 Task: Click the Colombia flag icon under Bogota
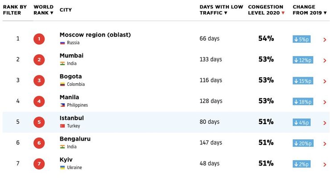click(62, 85)
